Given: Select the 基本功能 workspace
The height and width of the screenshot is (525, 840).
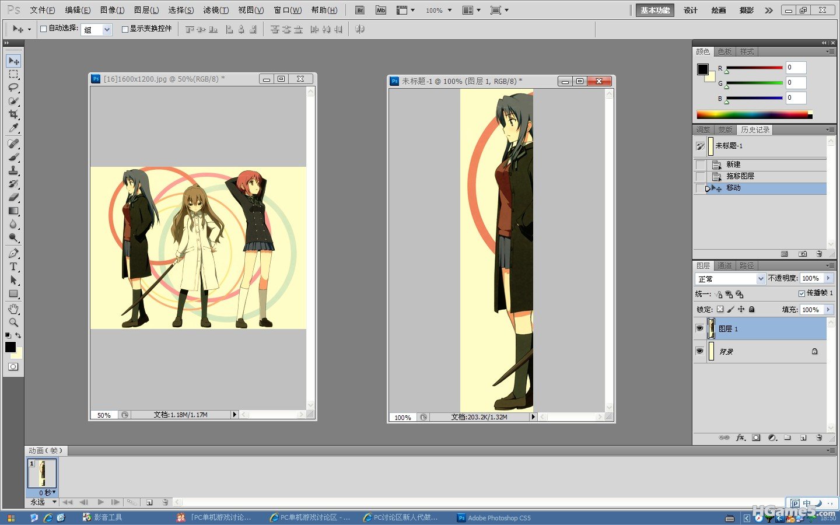Looking at the screenshot, I should click(x=655, y=10).
